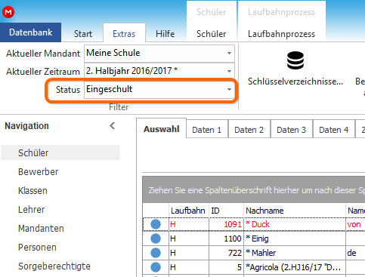Expand the Status dropdown arrow

[x=229, y=89]
